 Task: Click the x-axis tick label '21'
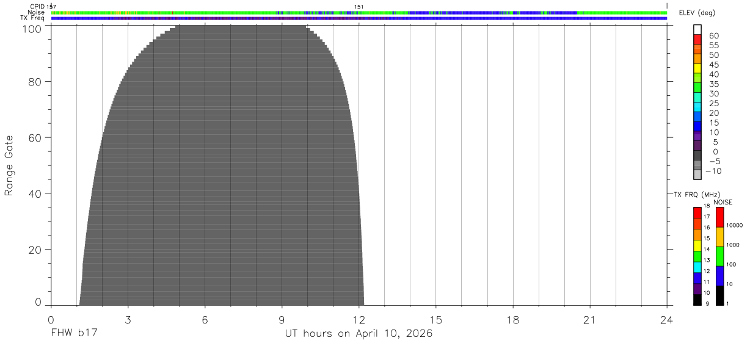(x=589, y=320)
